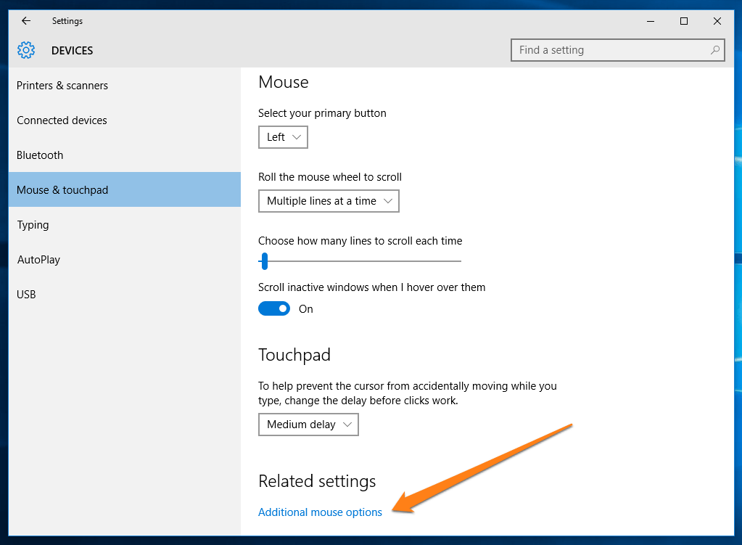Click the Mouse heading
The width and height of the screenshot is (742, 545).
(x=284, y=82)
